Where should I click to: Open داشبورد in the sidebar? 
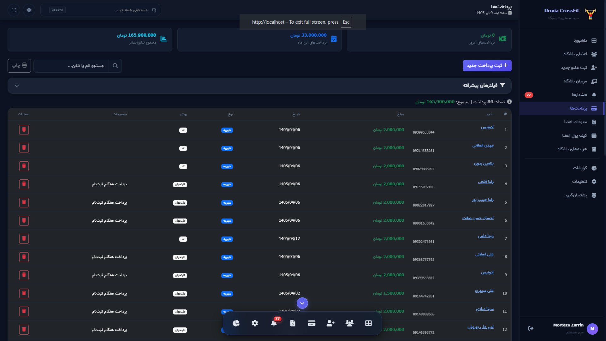coord(562,40)
